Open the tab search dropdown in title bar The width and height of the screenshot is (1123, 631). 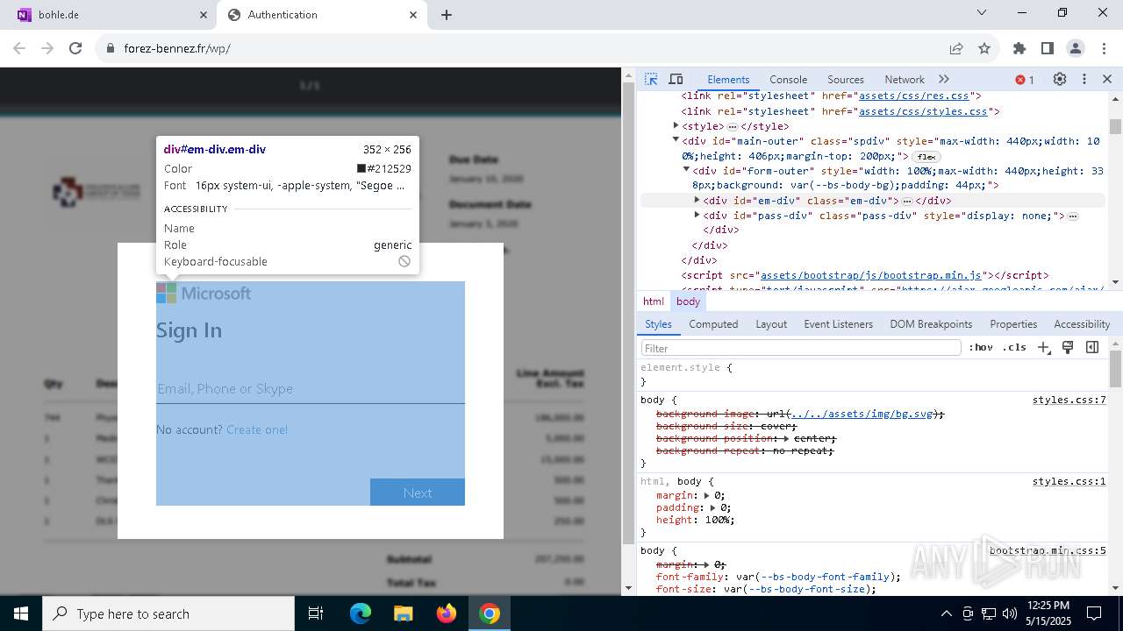coord(982,13)
